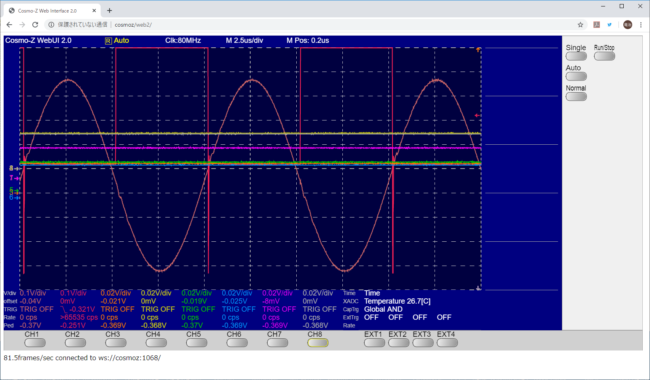Set trigger mode to Normal button
The width and height of the screenshot is (650, 380).
coord(576,97)
